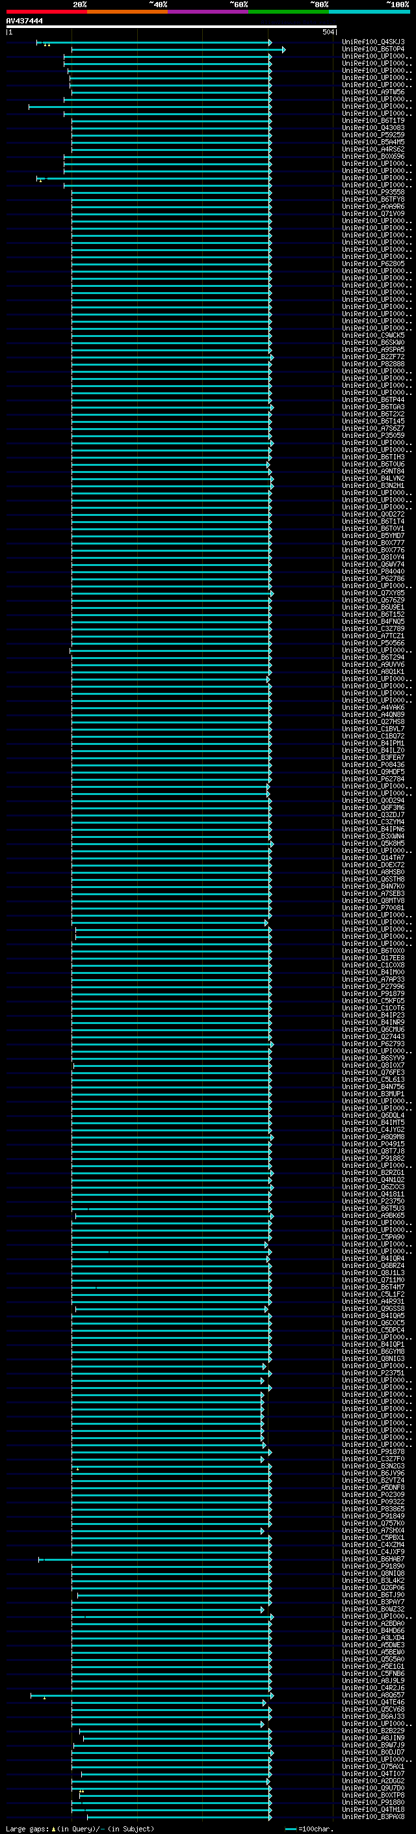Select subject UniRef100_C5PBX1
This screenshot has width=416, height=1834.
[373, 1538]
